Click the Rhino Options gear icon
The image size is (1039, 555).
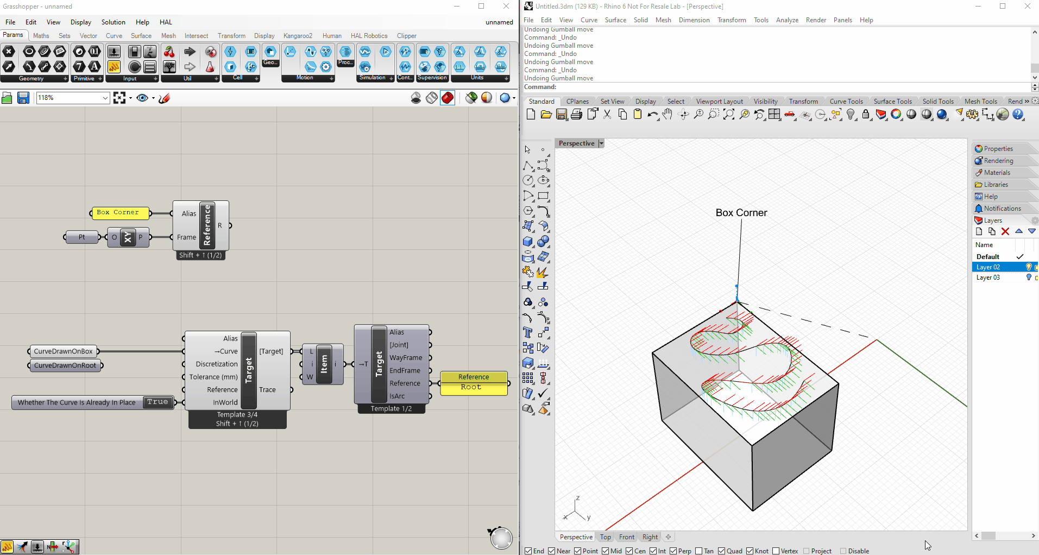(972, 115)
